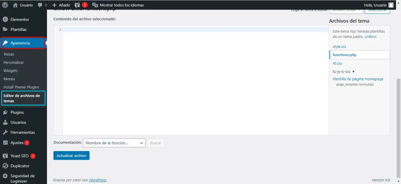Click the red badge in top admin bar
The image size is (401, 184).
click(85, 5)
